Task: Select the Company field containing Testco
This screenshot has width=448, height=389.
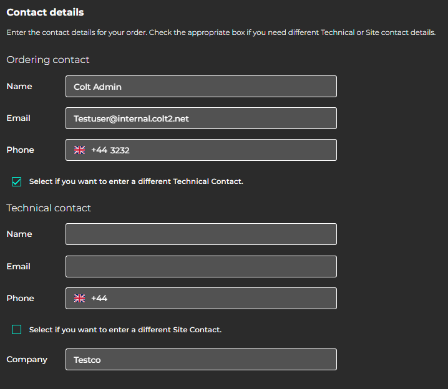Action: coord(200,360)
